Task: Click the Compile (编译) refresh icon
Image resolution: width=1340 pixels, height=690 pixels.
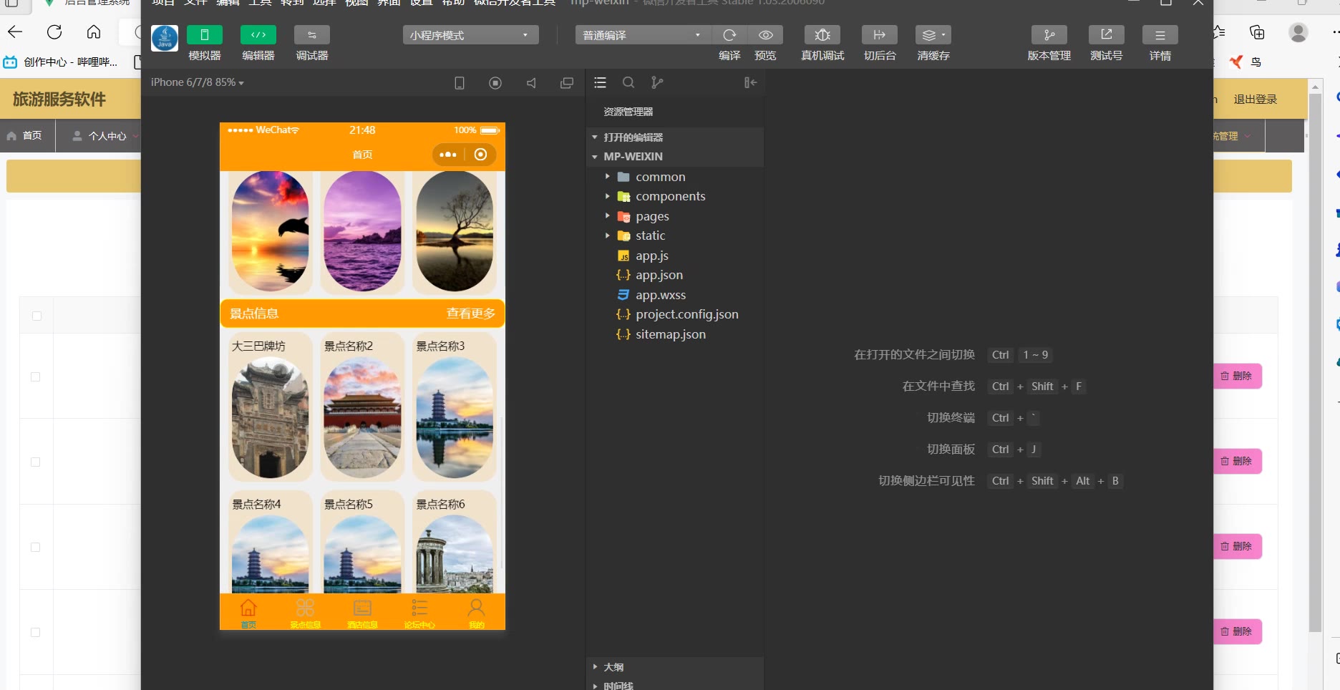Action: click(729, 35)
